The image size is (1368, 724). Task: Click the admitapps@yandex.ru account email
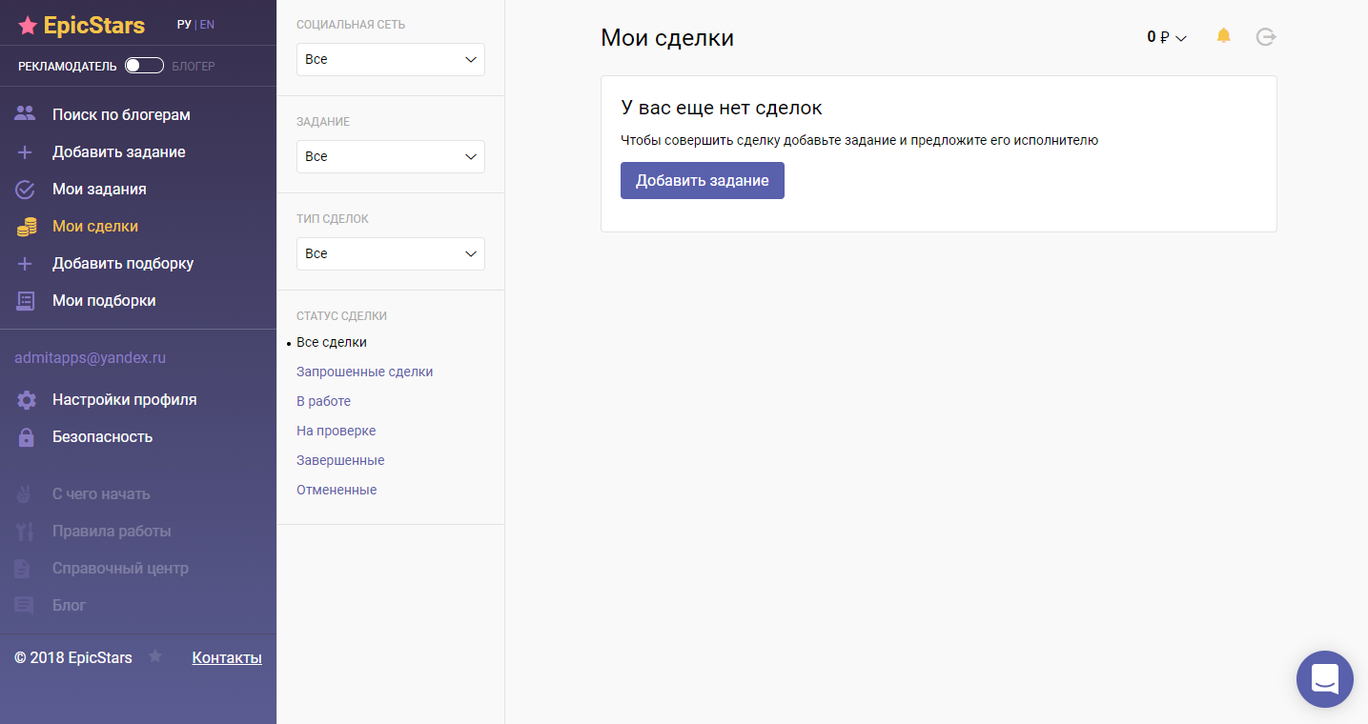(91, 358)
